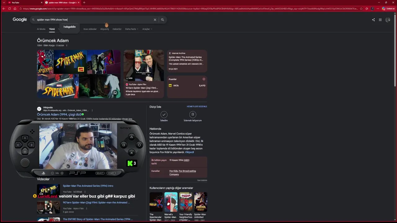The height and width of the screenshot is (223, 397).
Task: Share the results with the share icon
Action: click(x=373, y=20)
